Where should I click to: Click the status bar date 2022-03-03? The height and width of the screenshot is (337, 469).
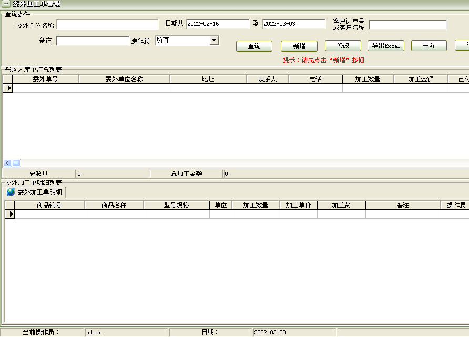coord(294,332)
